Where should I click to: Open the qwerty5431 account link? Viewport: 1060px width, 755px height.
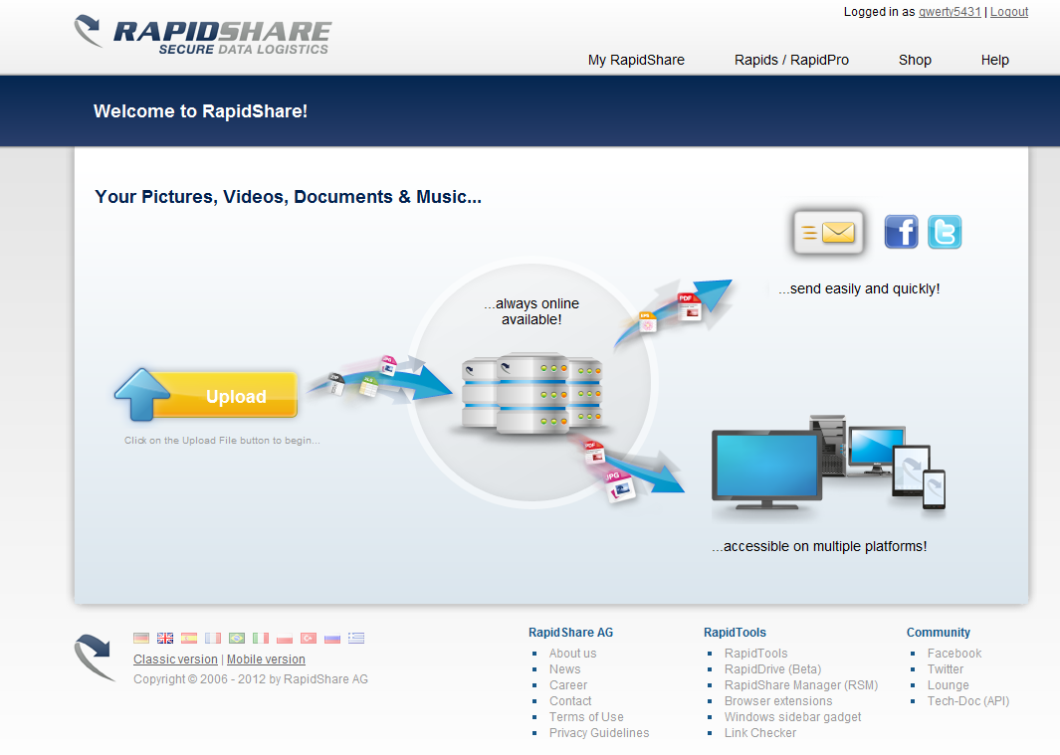click(950, 12)
